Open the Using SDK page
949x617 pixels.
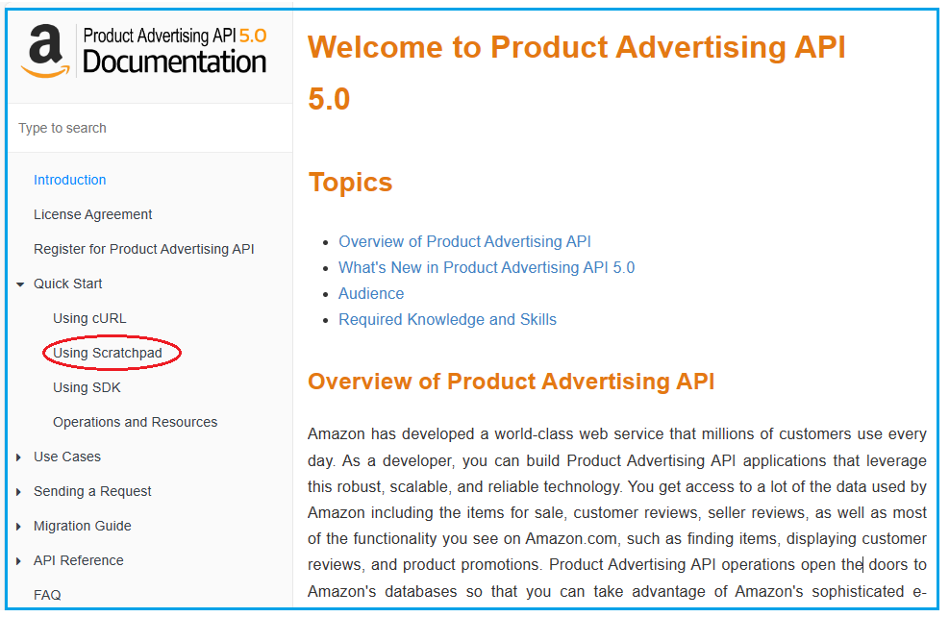pos(87,387)
